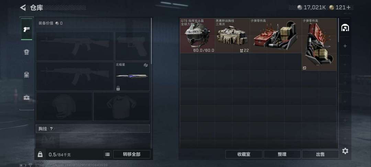Toggle the weight lock icon beside 0.5/84千克
This screenshot has width=371, height=167.
(40, 154)
